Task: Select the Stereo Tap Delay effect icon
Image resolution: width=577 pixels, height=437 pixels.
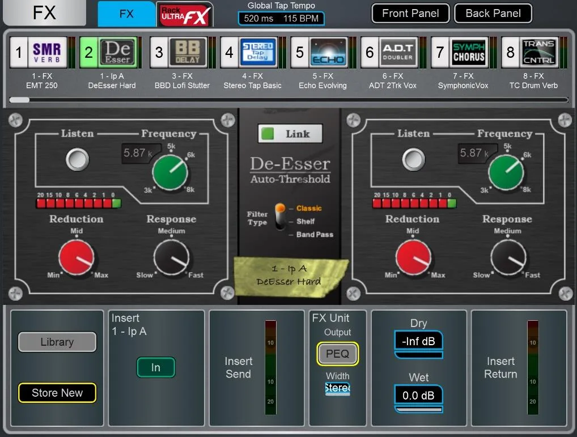Action: tap(258, 52)
